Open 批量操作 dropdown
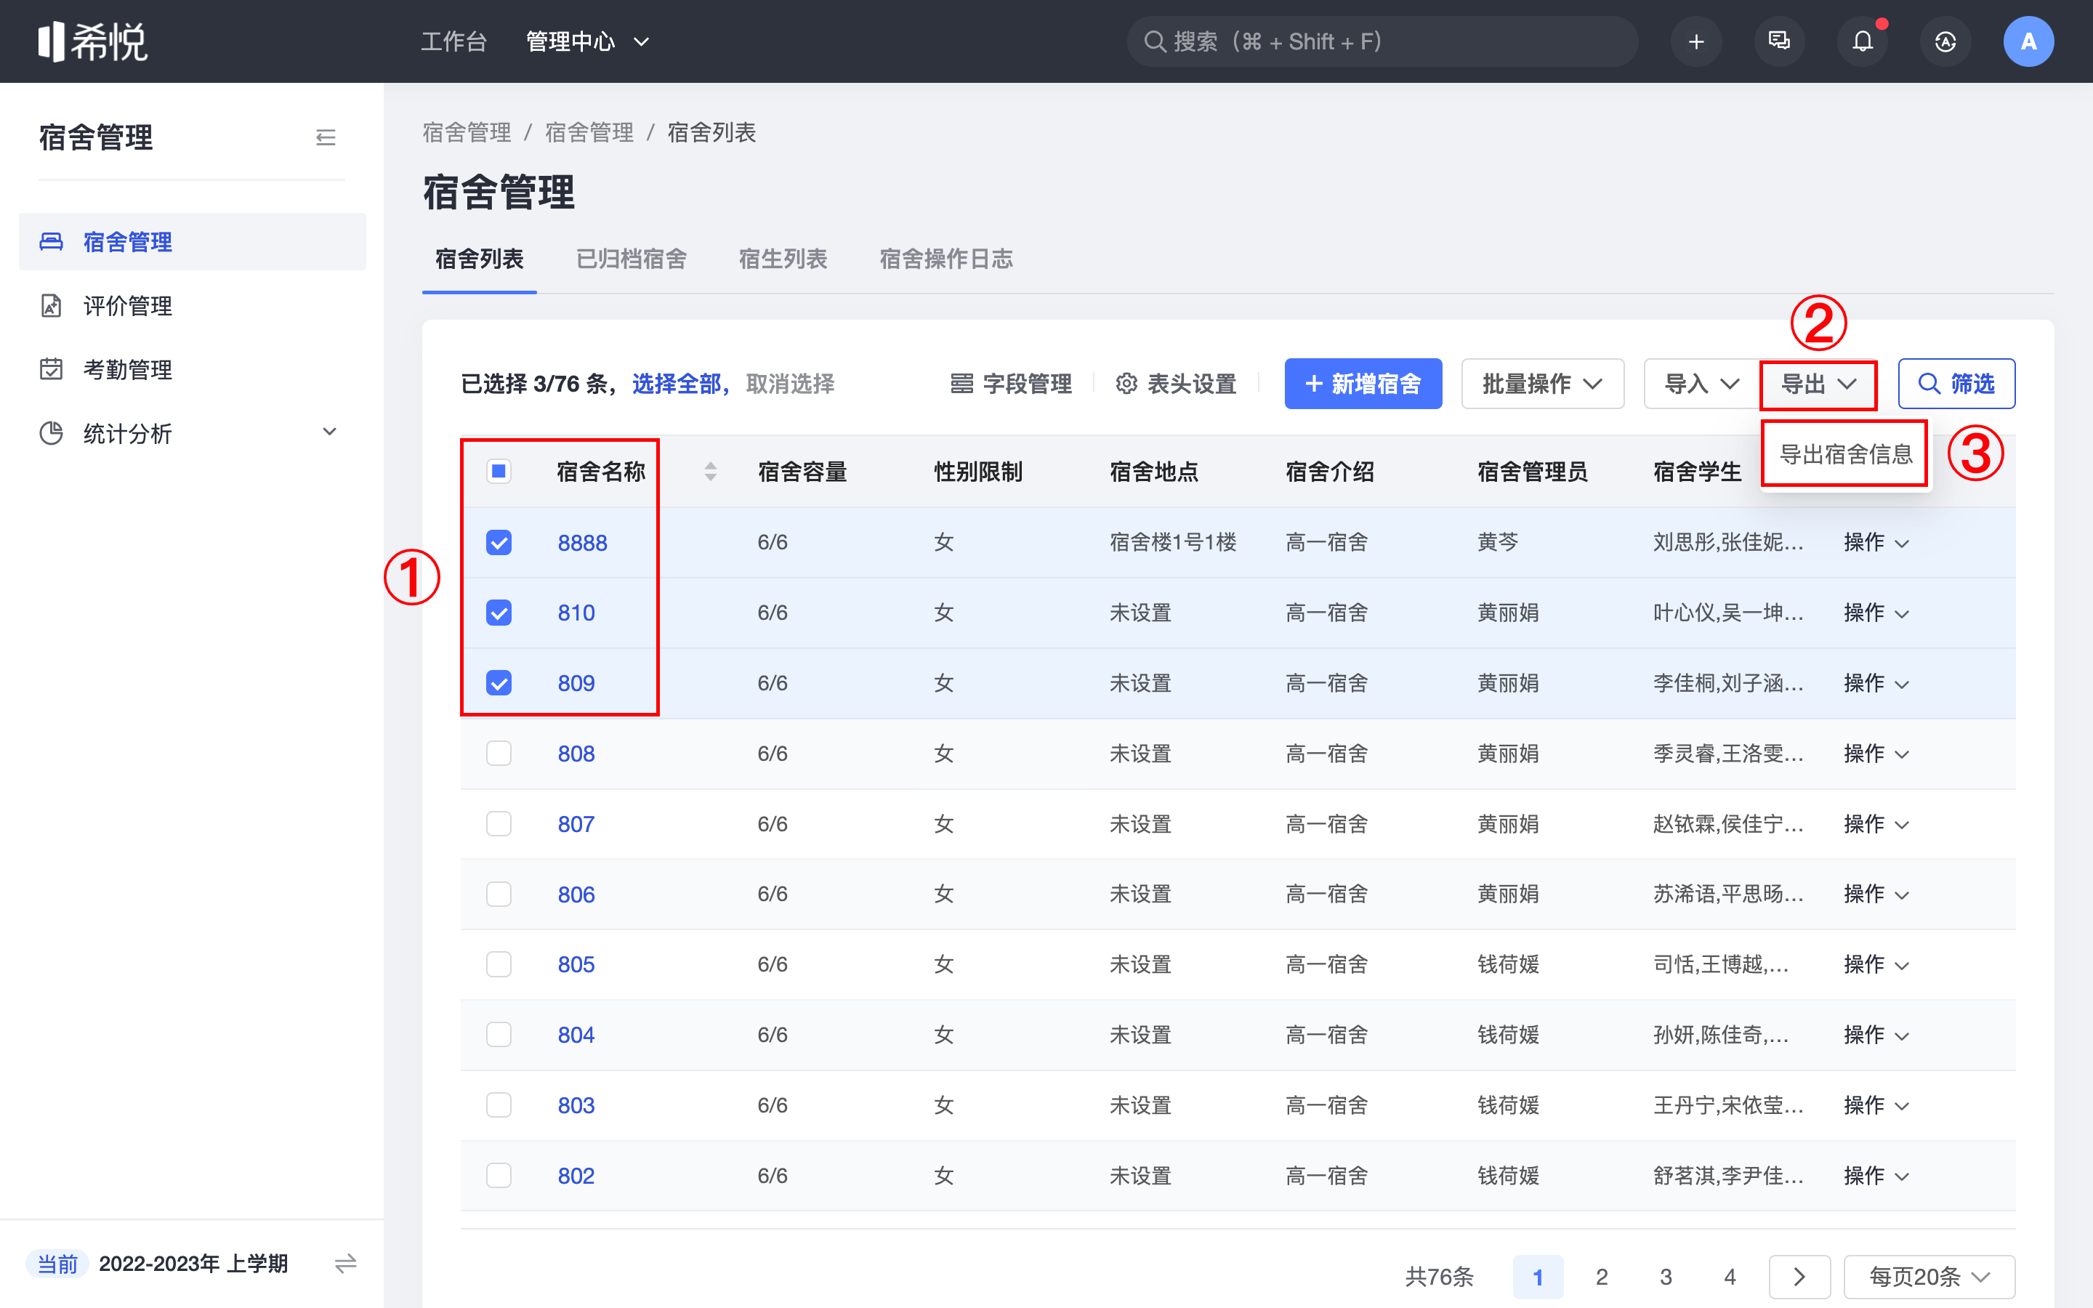2093x1308 pixels. [1542, 384]
